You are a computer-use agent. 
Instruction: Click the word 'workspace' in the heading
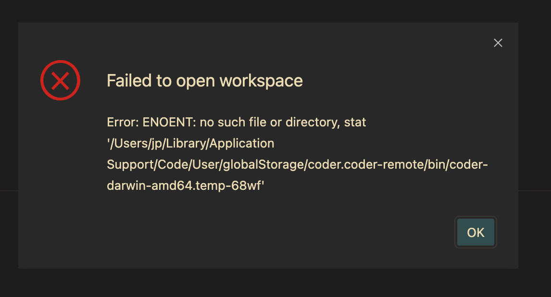(261, 81)
